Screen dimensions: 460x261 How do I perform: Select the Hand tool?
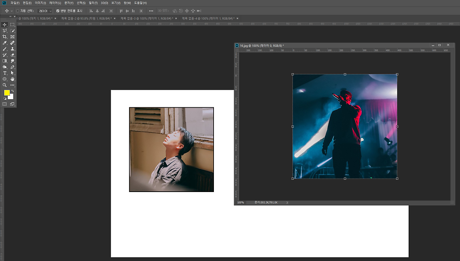12,79
